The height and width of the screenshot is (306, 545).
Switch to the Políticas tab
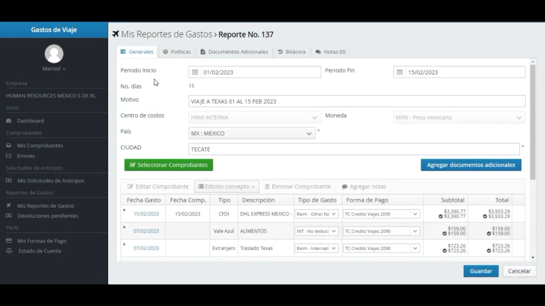click(x=177, y=52)
